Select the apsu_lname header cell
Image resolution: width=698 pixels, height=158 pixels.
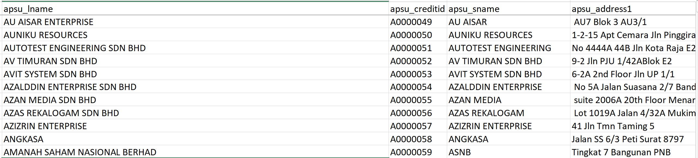[x=195, y=9]
